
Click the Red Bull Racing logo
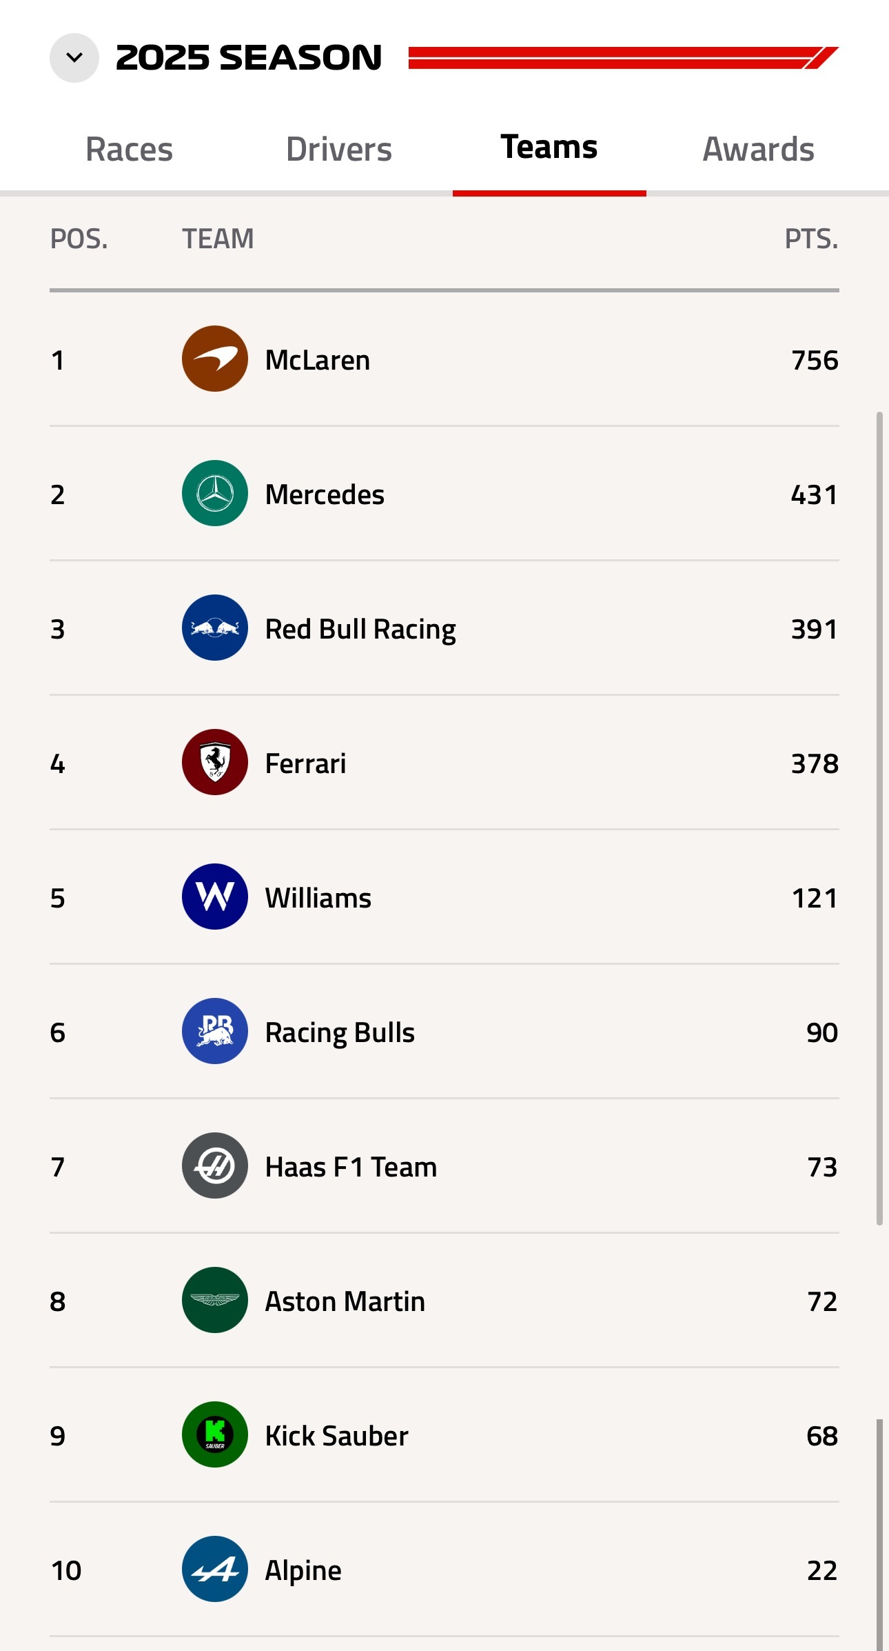pos(215,628)
